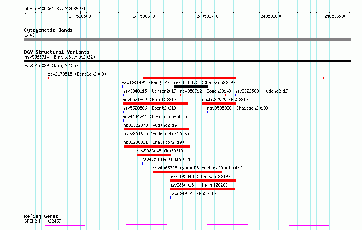Select red bar under nsv5571809
The height and width of the screenshot is (230, 362).
pos(156,104)
